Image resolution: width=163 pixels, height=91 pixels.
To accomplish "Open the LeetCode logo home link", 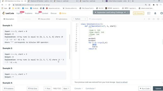I will pyautogui.click(x=8, y=13).
